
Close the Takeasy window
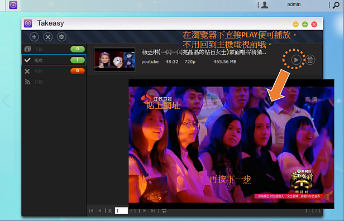point(314,25)
